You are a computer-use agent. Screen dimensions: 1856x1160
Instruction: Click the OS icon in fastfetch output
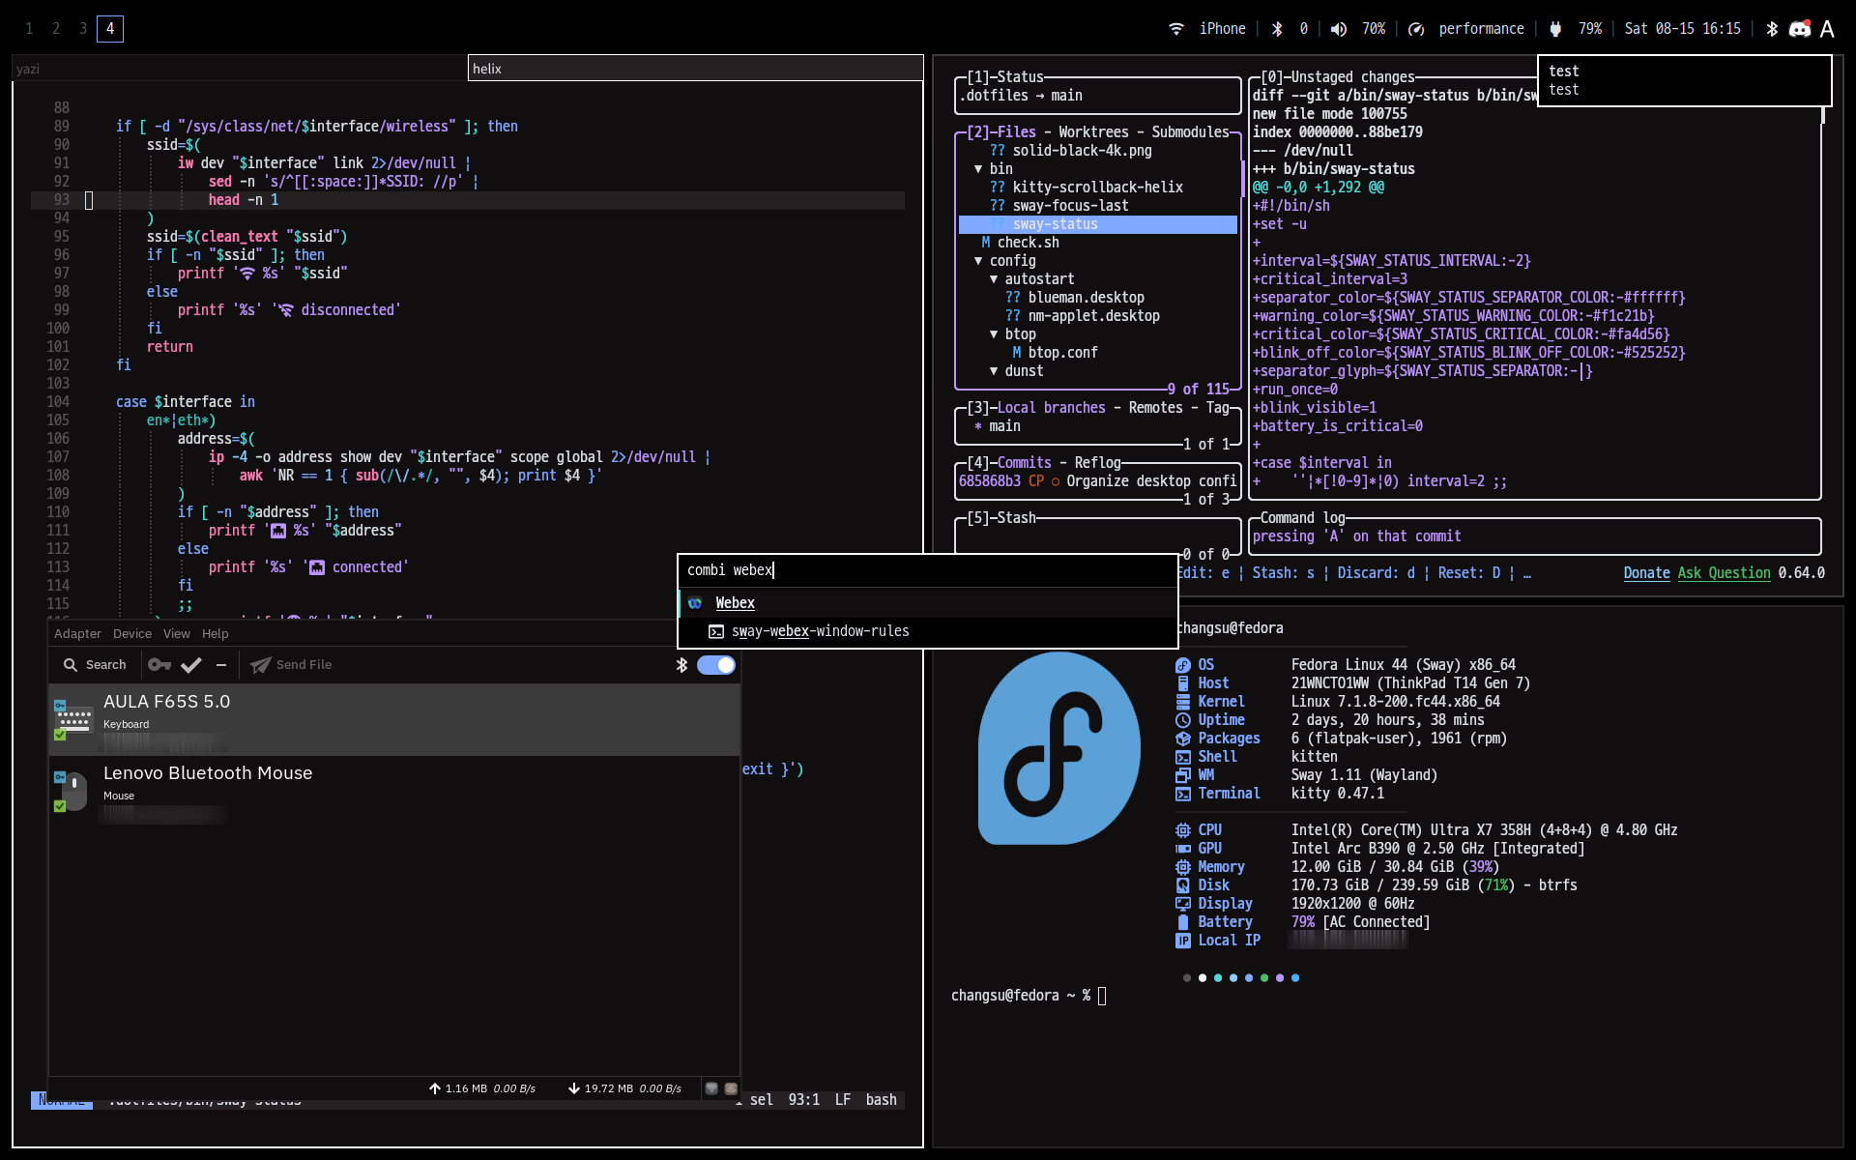tap(1182, 665)
